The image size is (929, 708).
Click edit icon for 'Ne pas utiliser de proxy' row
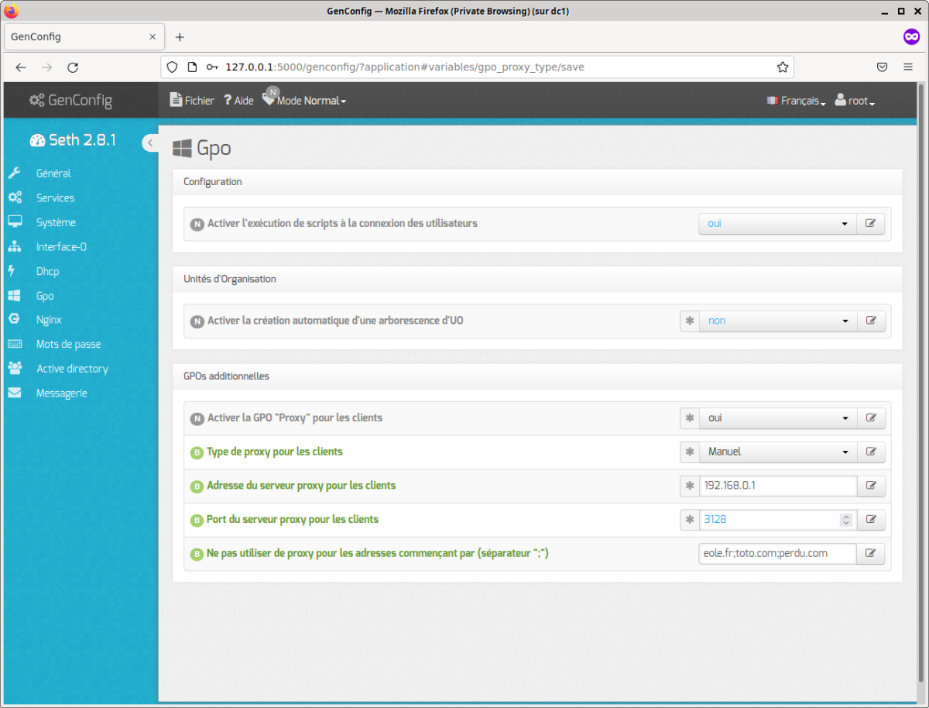[x=870, y=553]
